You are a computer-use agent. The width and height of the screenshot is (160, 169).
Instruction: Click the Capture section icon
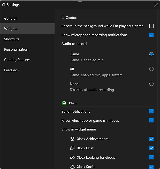coord(63,18)
